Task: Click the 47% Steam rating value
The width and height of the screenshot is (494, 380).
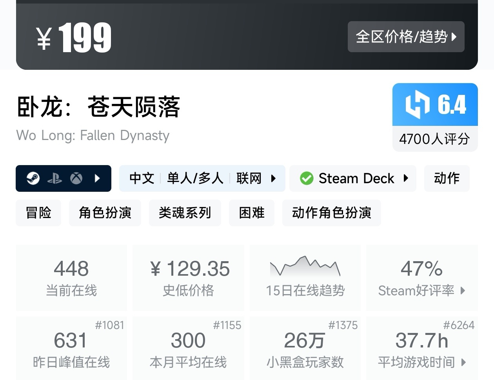Action: point(421,269)
